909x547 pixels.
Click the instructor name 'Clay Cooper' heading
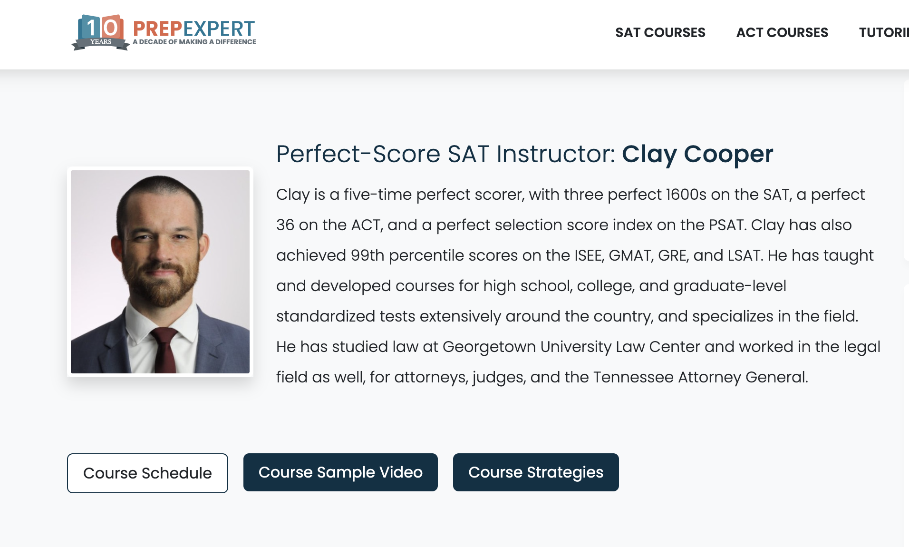[x=697, y=154]
